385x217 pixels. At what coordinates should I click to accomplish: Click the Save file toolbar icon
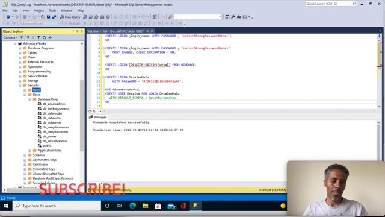point(48,17)
